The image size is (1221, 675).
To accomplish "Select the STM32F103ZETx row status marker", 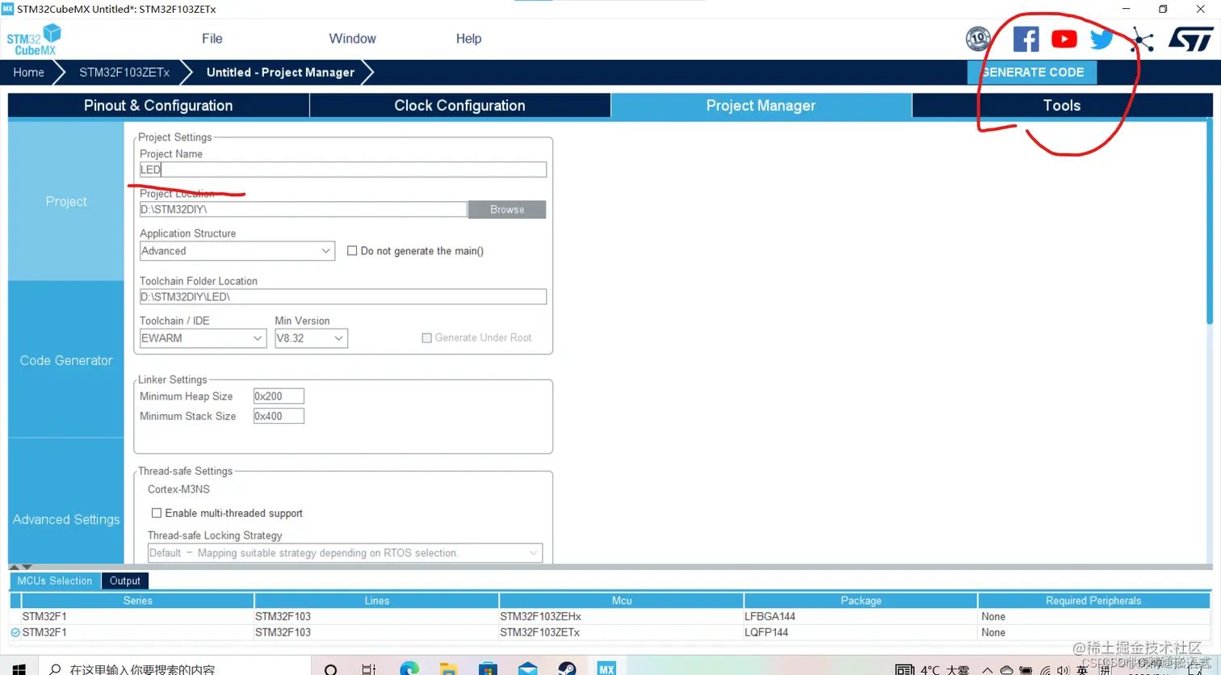I will coord(15,632).
